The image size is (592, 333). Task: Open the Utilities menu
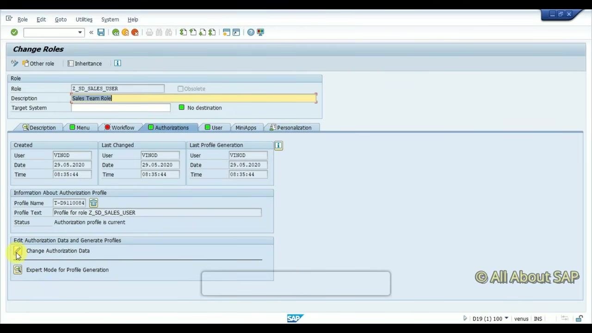(x=84, y=19)
